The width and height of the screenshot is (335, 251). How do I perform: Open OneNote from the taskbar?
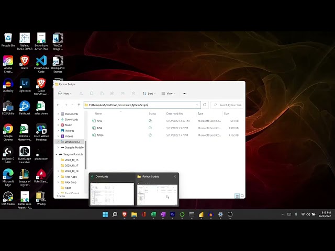coord(163,214)
